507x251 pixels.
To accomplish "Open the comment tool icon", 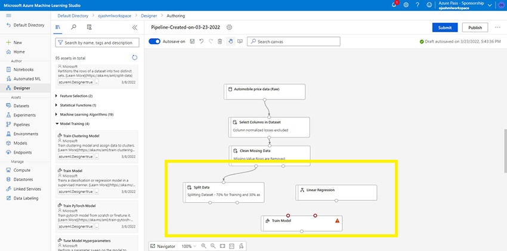I will [x=240, y=41].
